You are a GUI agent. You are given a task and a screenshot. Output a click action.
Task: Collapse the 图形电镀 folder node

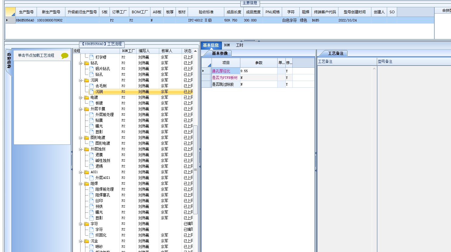point(81,138)
